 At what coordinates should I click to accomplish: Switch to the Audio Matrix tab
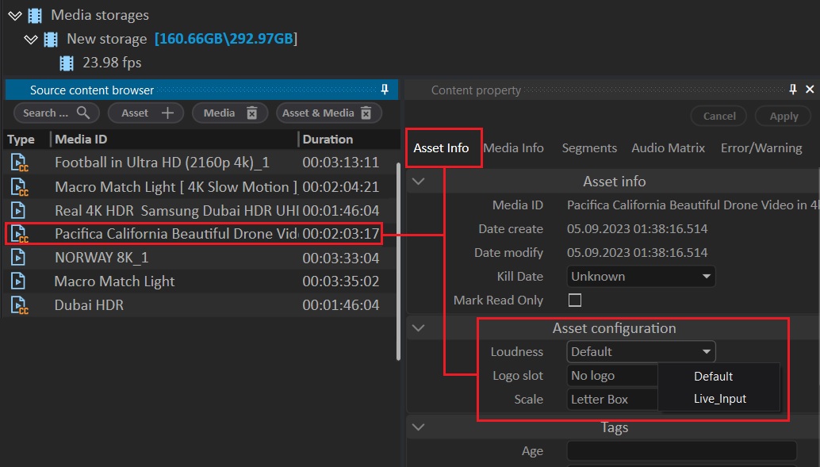[x=668, y=148]
